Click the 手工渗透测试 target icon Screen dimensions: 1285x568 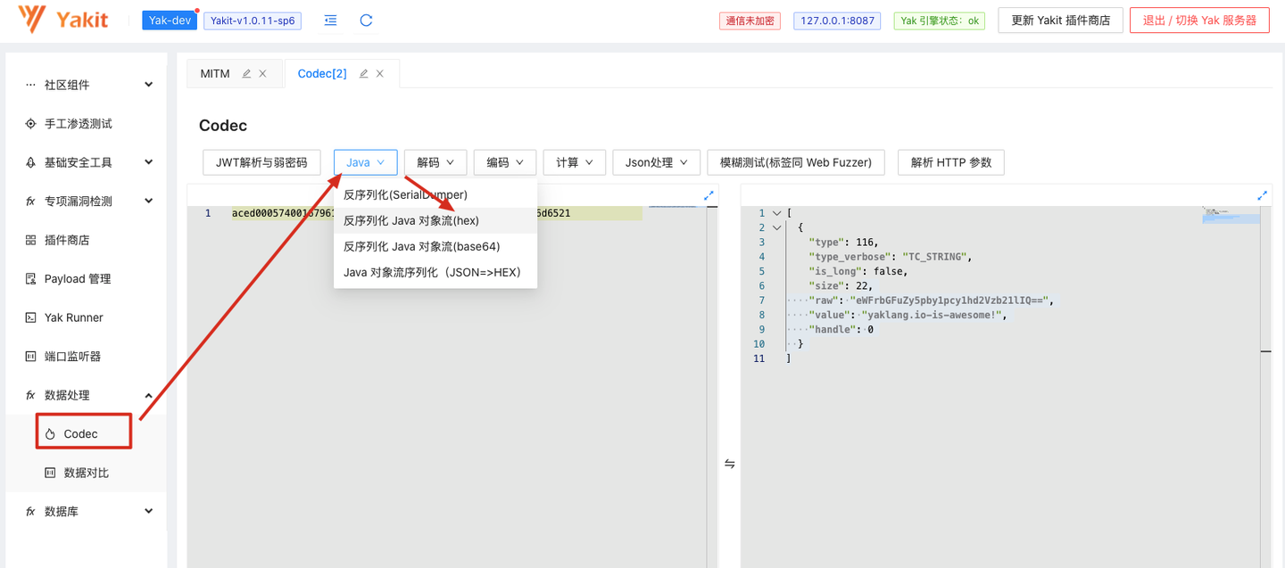pos(30,124)
